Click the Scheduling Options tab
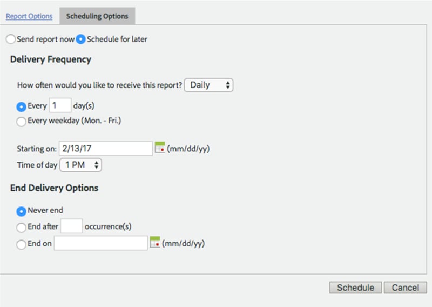The height and width of the screenshot is (307, 432). [x=97, y=16]
